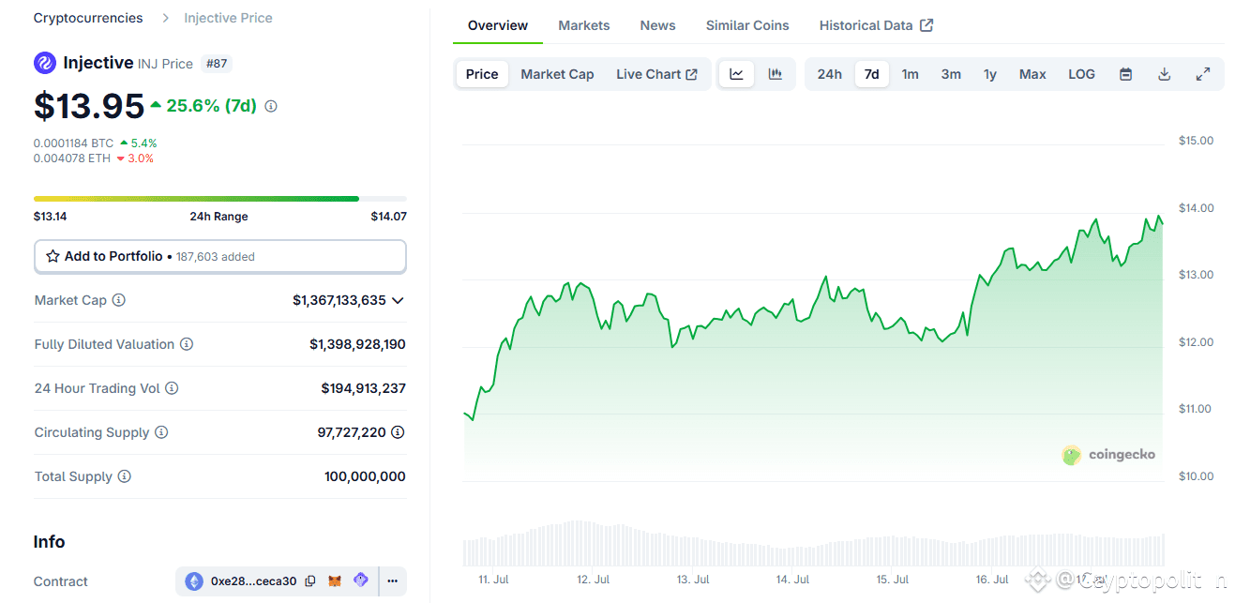
Task: Click info icon beside Circulating Supply label
Action: (x=161, y=432)
